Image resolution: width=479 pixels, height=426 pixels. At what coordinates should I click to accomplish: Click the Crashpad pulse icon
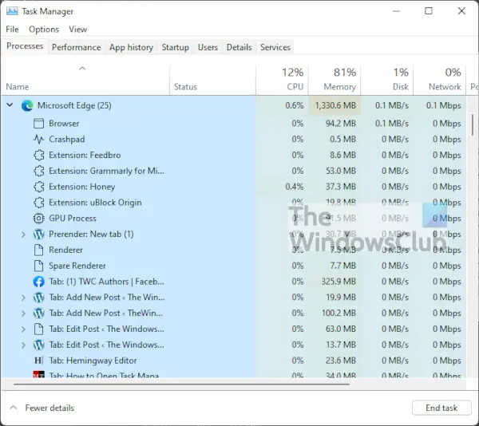point(38,139)
